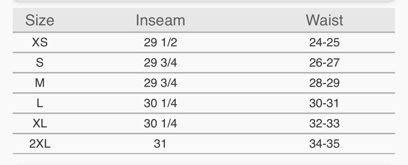Image resolution: width=408 pixels, height=165 pixels.
Task: Click the 31 inseam value
Action: tap(160, 144)
